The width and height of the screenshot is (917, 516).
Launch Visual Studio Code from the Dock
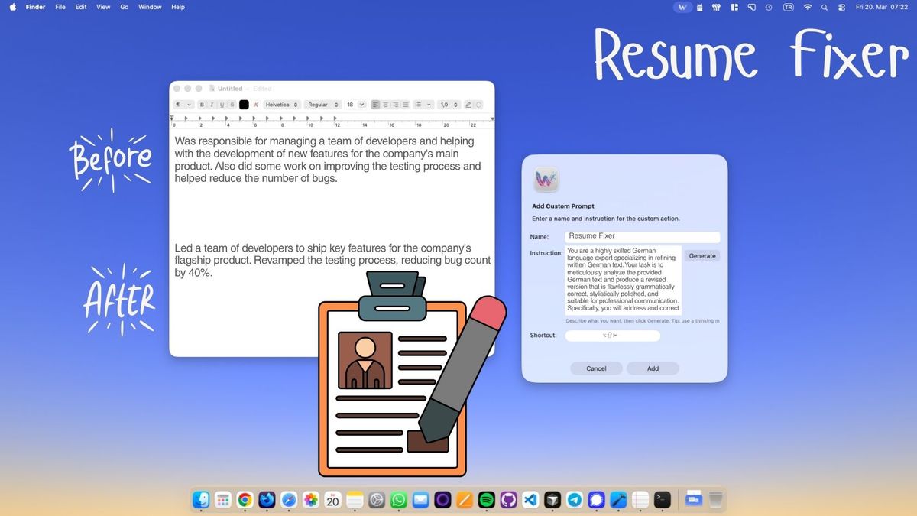(x=530, y=500)
